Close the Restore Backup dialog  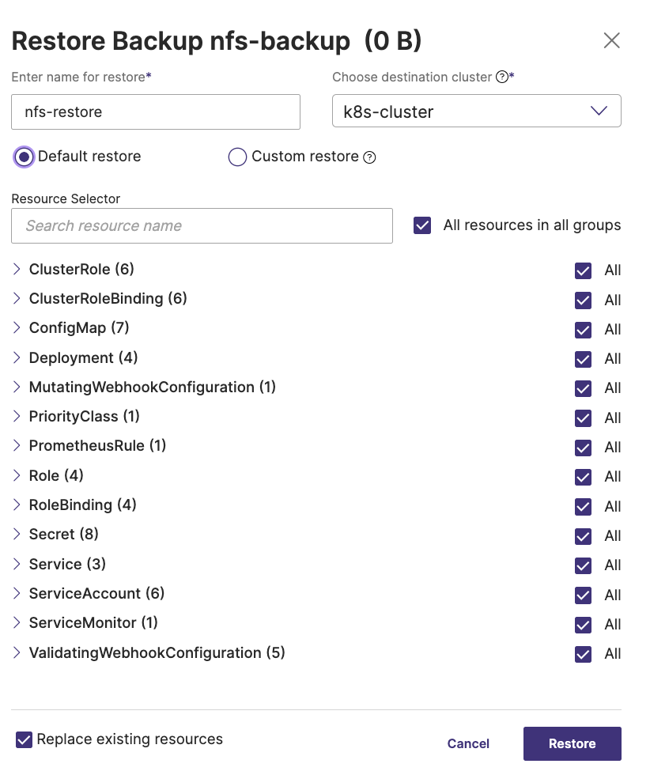[611, 41]
